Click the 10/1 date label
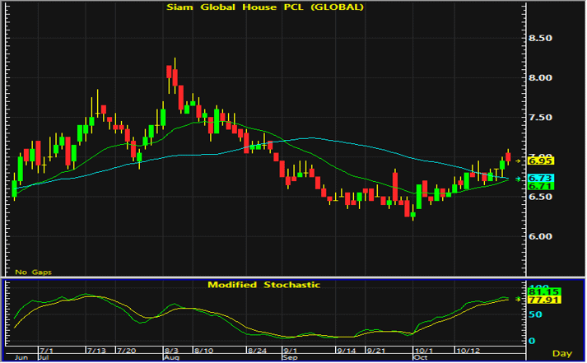The width and height of the screenshot is (587, 363). [x=423, y=351]
